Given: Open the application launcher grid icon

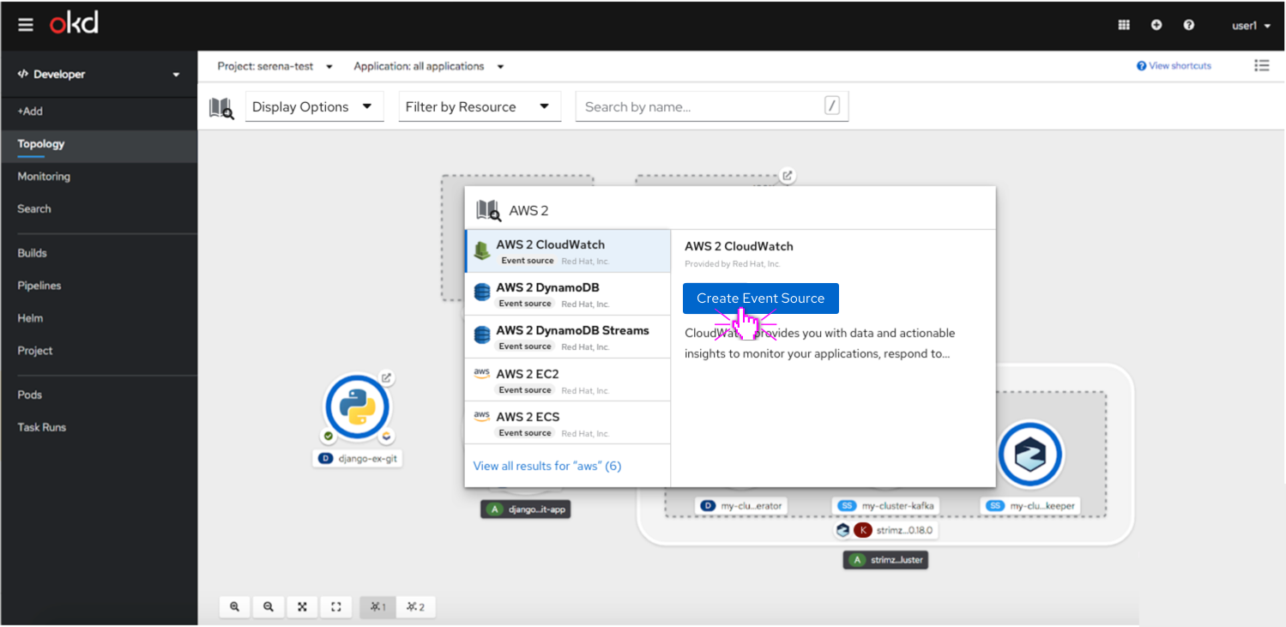Looking at the screenshot, I should [1124, 25].
